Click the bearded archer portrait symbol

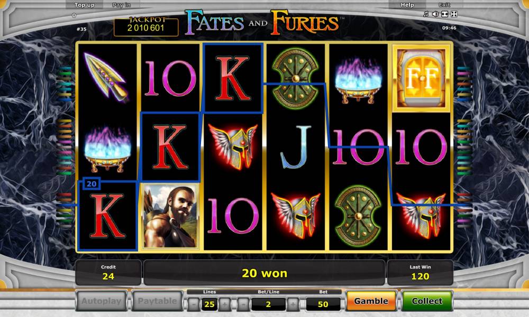click(170, 217)
